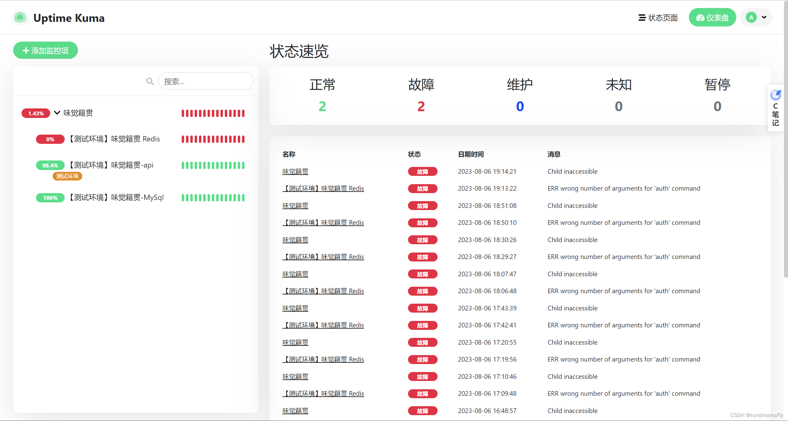Collapse the 味觉籍贯 monitor group
Screen dimensions: 788x421
point(57,113)
